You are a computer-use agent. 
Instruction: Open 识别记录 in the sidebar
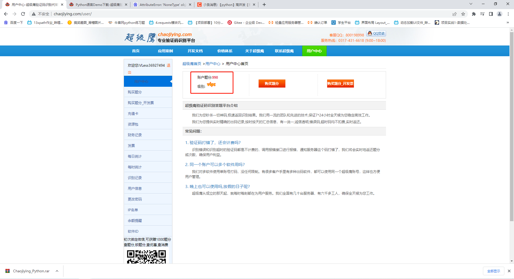[148, 178]
